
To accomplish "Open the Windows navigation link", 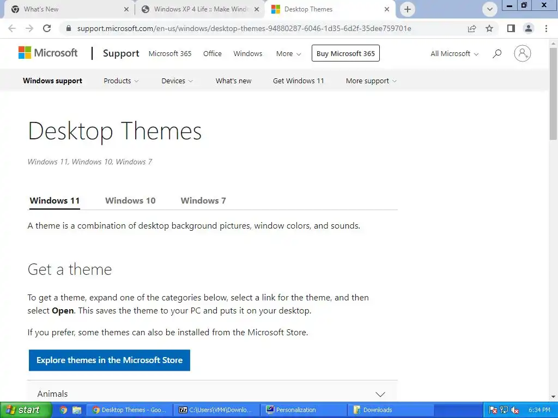I will (248, 54).
